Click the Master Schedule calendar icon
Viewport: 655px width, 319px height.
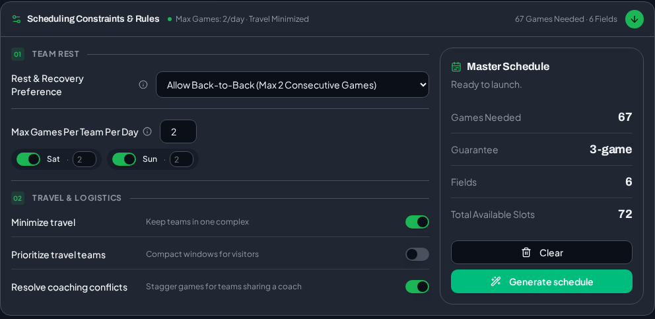456,67
